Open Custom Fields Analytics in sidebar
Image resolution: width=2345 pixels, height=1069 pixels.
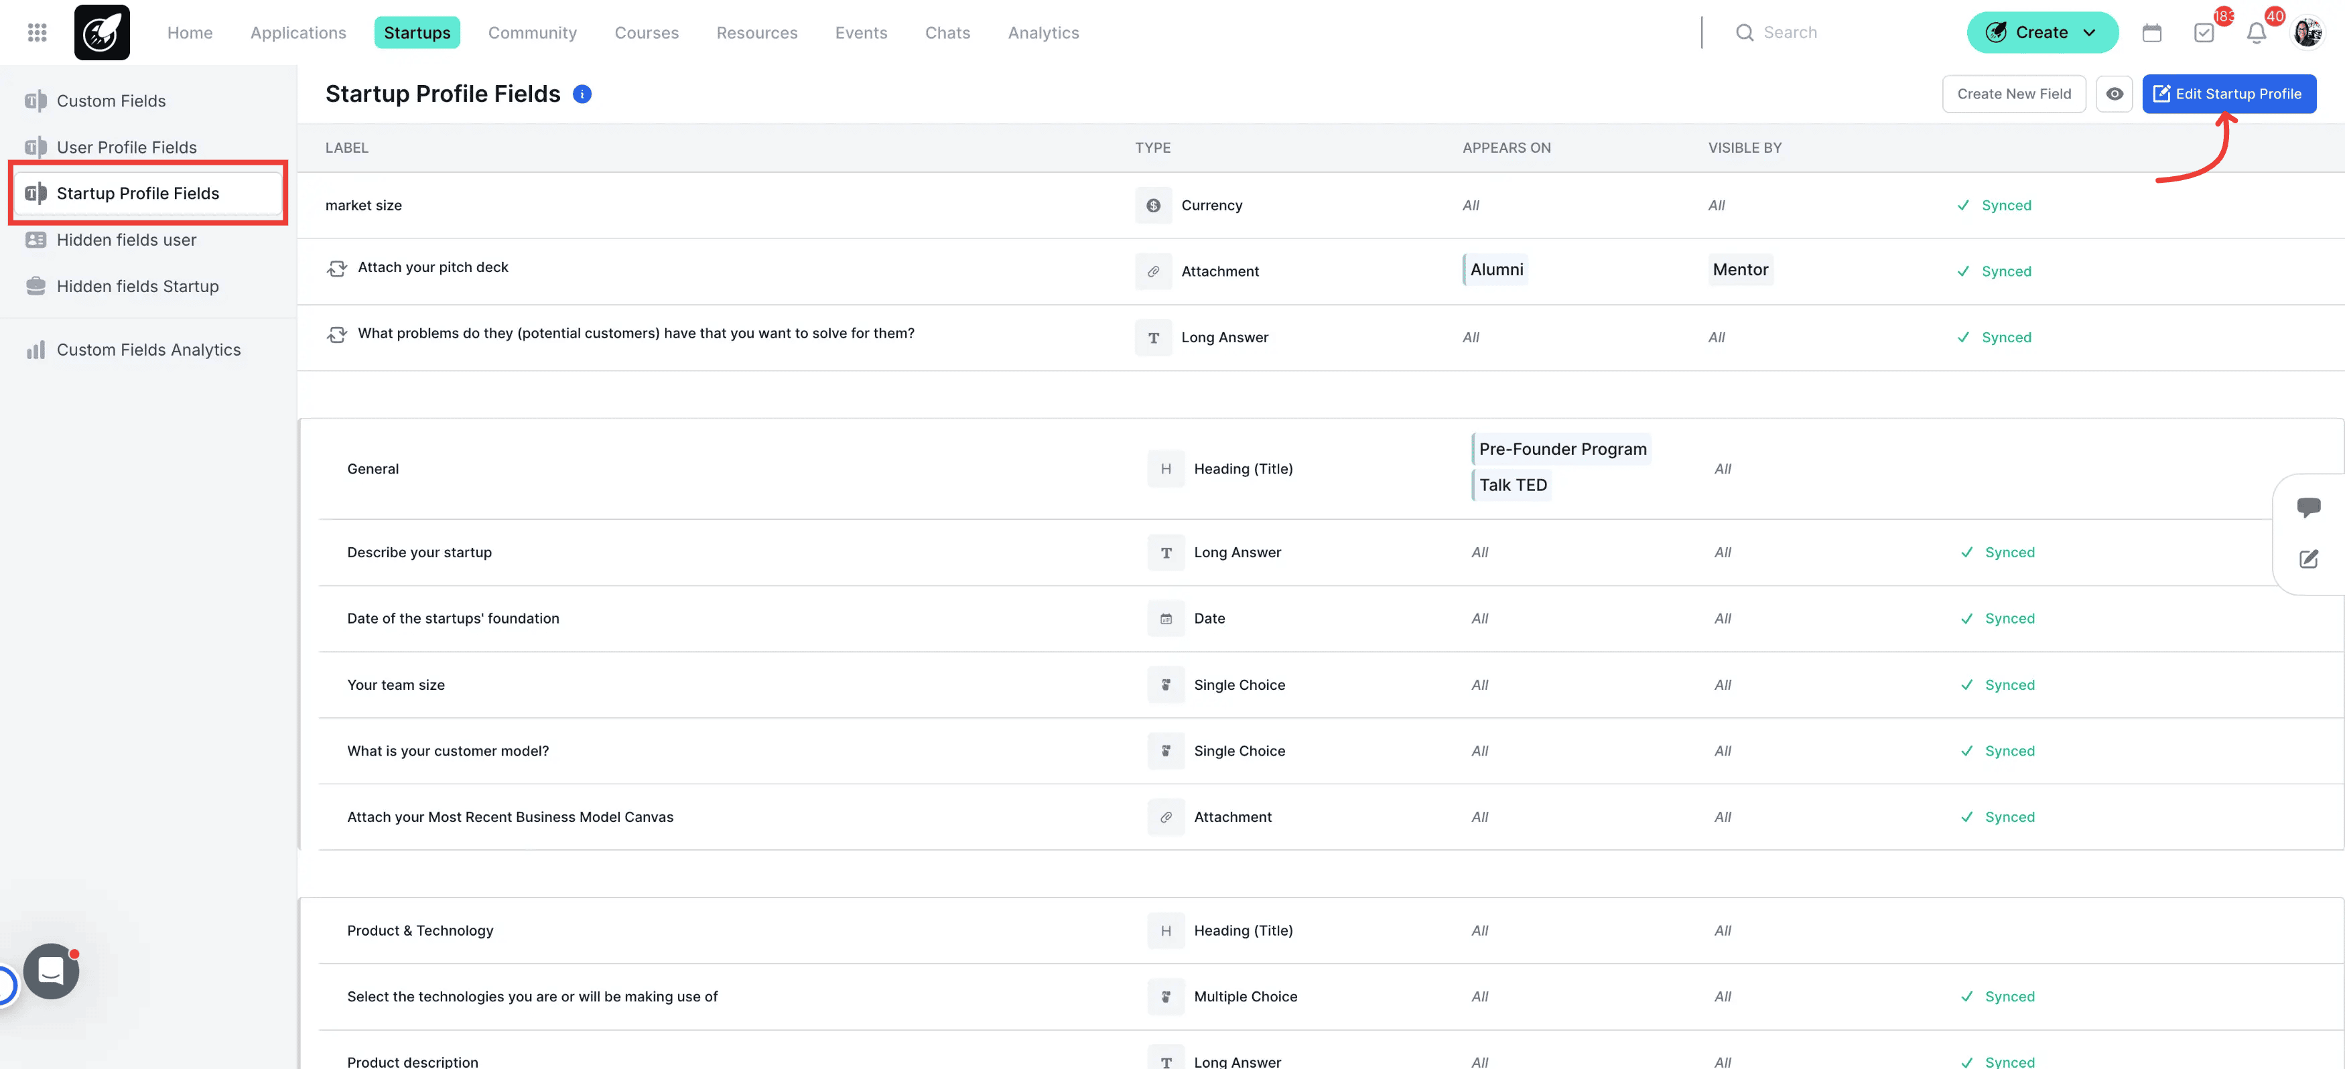click(x=148, y=350)
